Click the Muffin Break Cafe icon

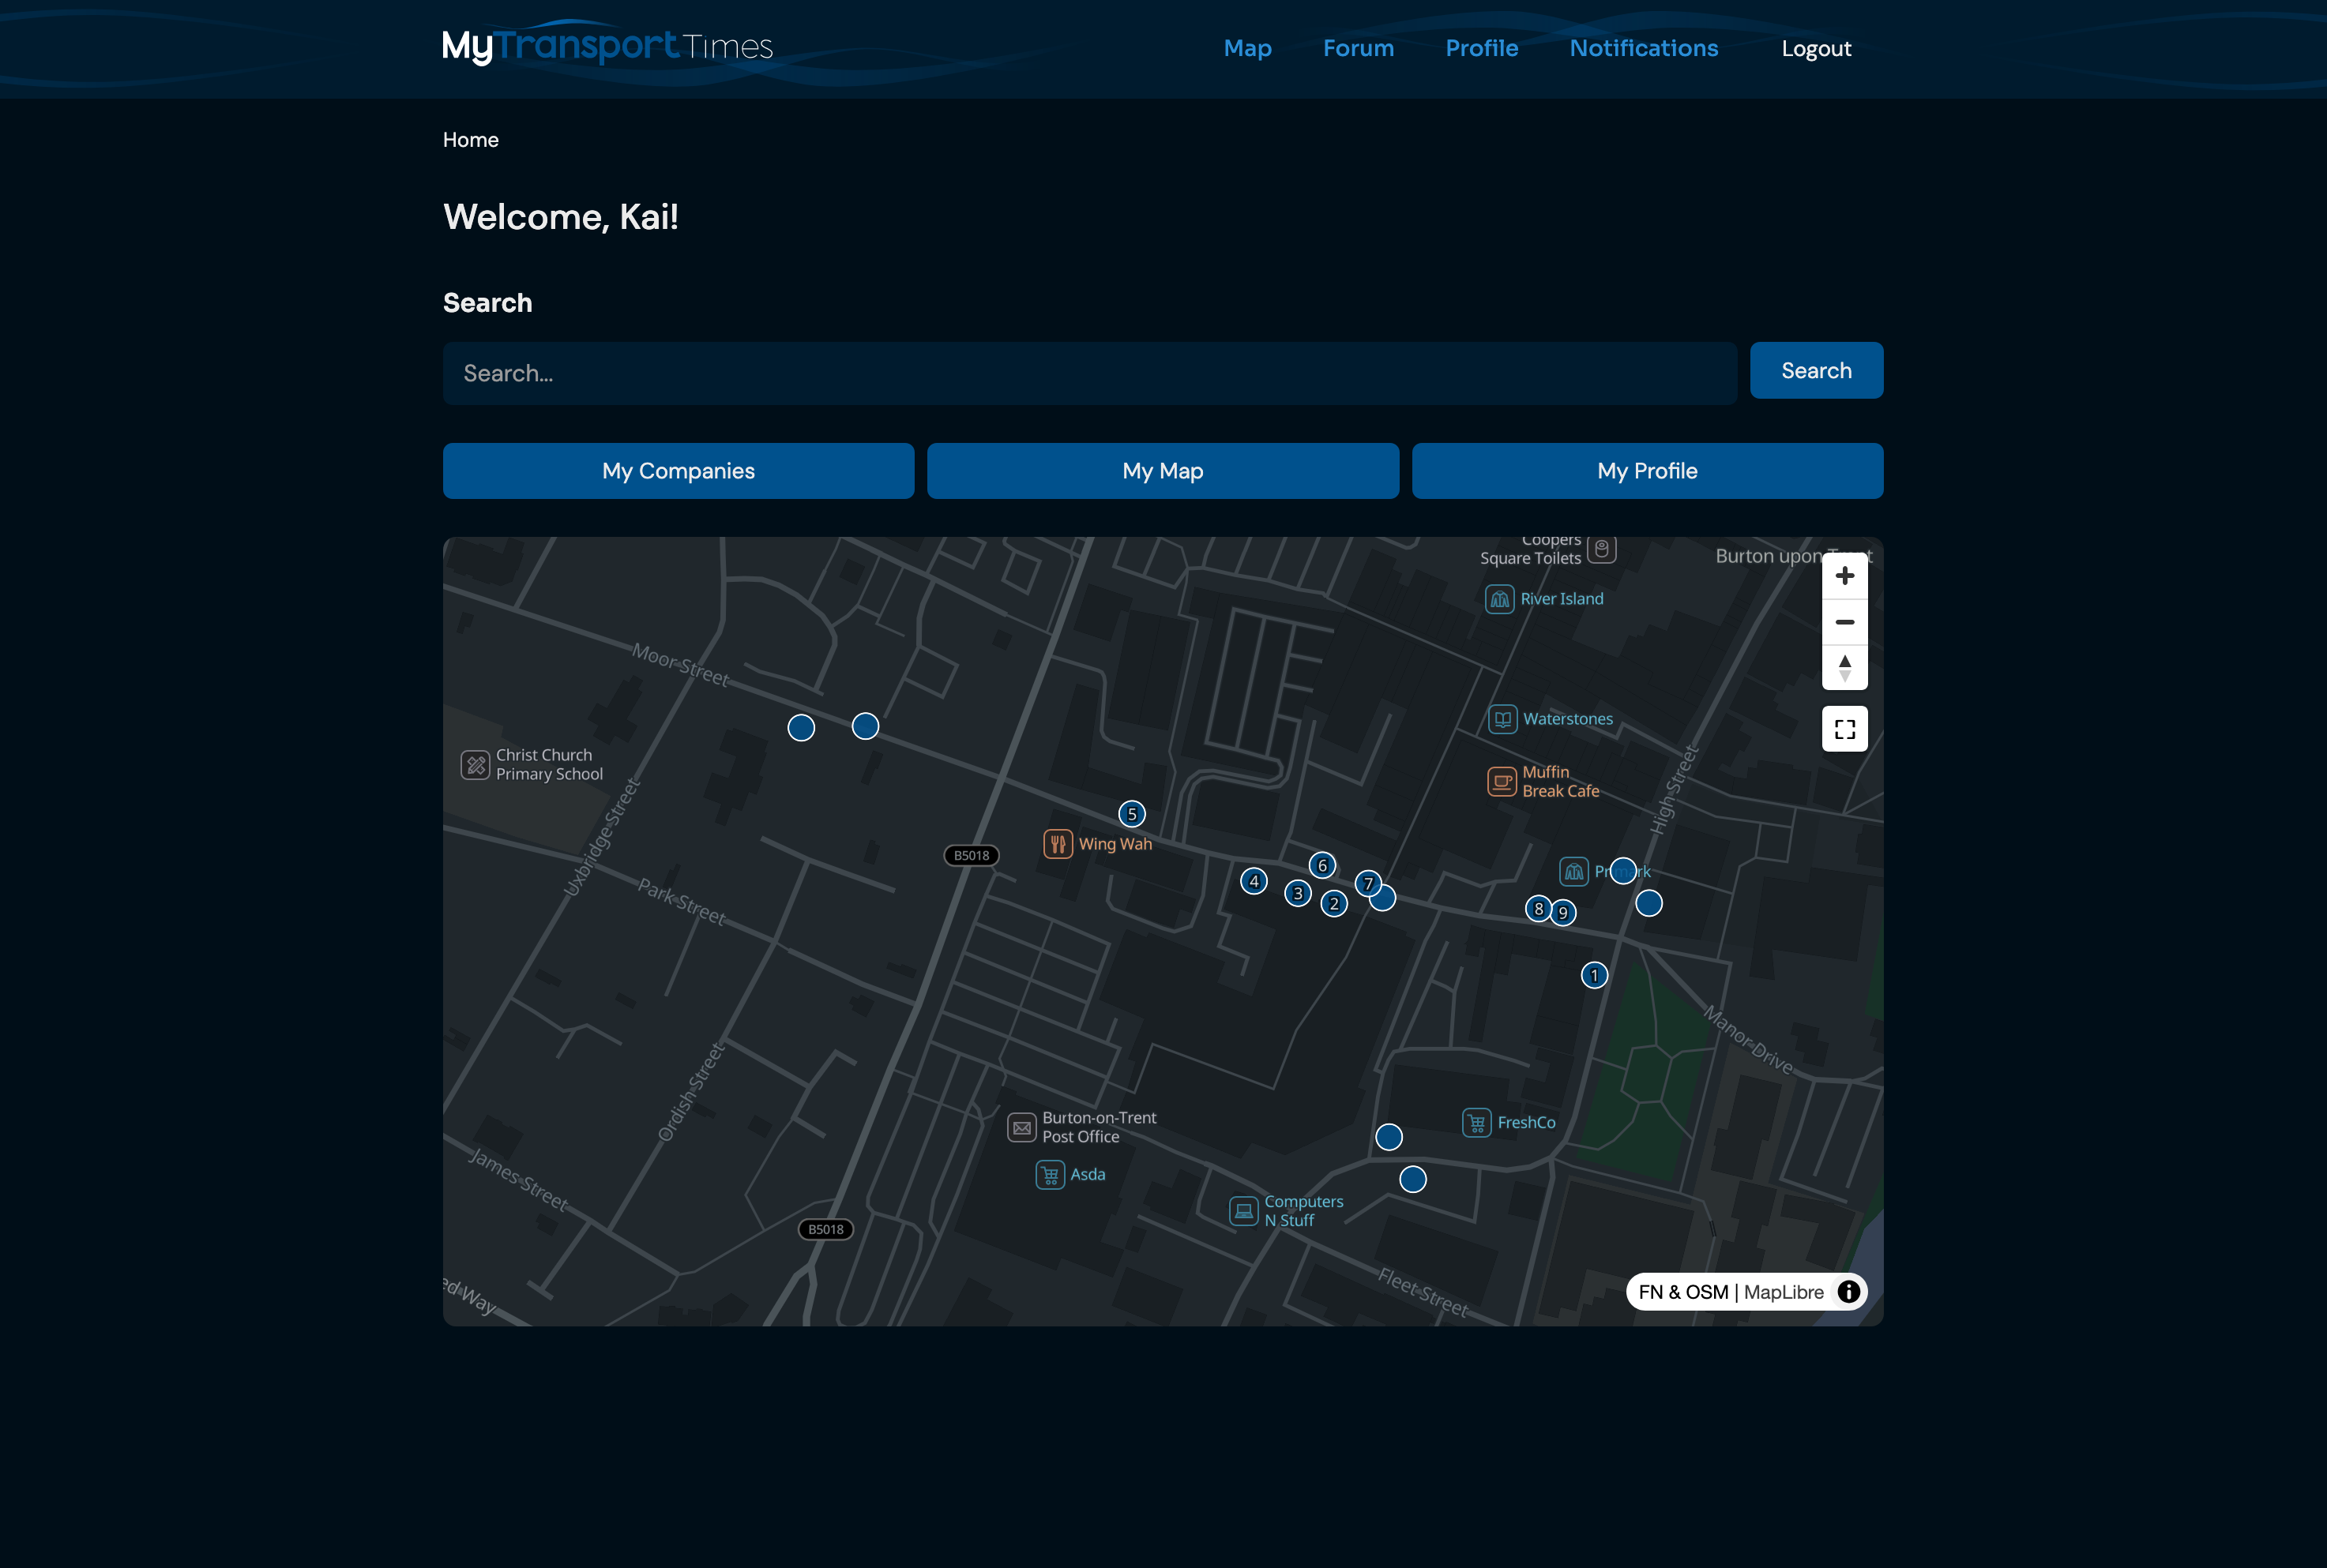click(1502, 781)
